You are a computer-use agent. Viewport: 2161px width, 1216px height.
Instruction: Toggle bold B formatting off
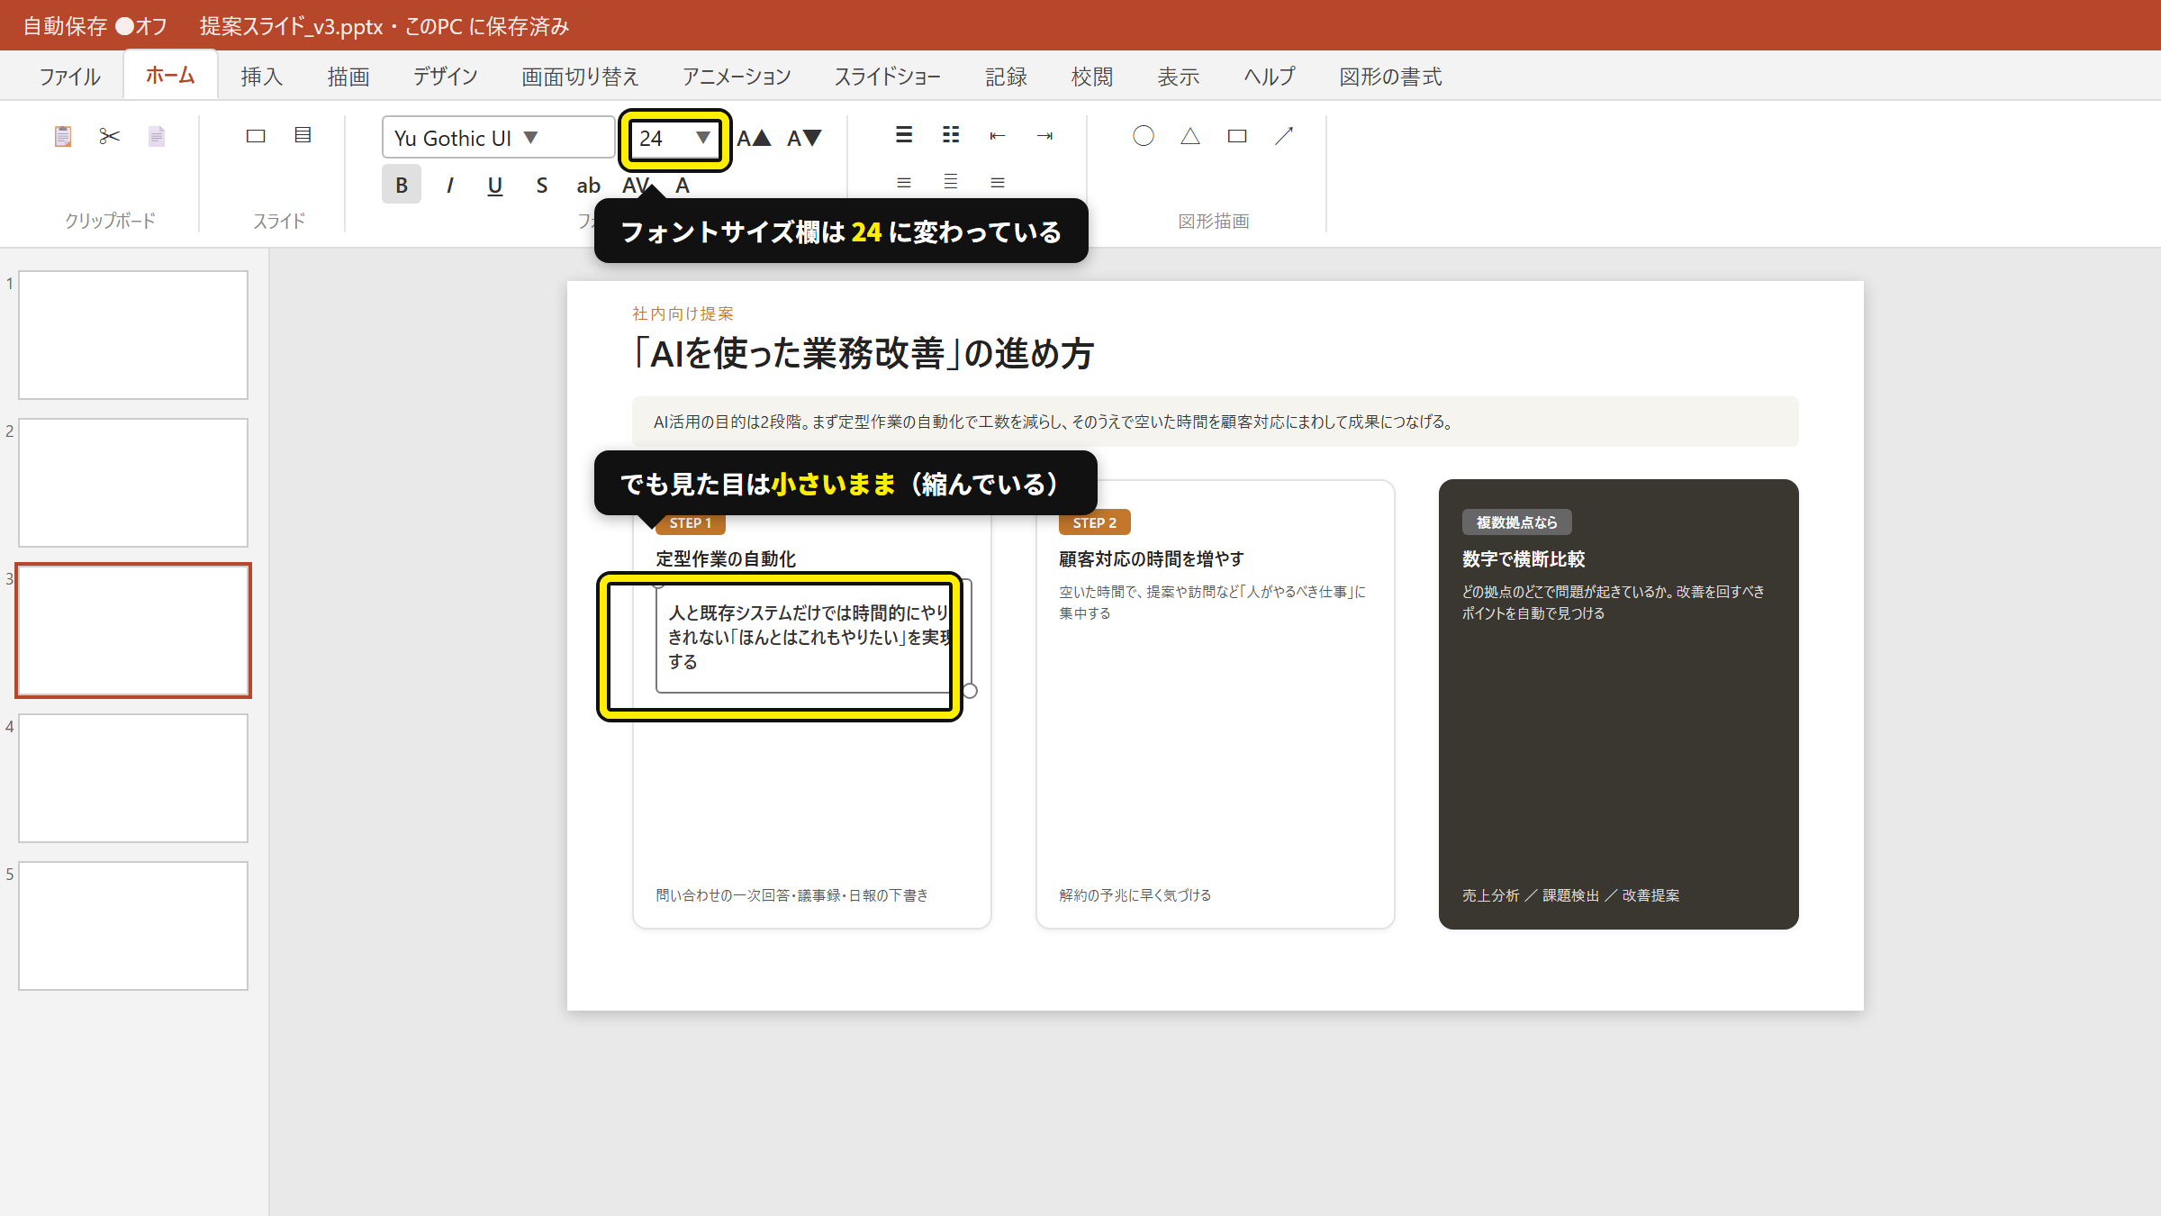click(402, 185)
